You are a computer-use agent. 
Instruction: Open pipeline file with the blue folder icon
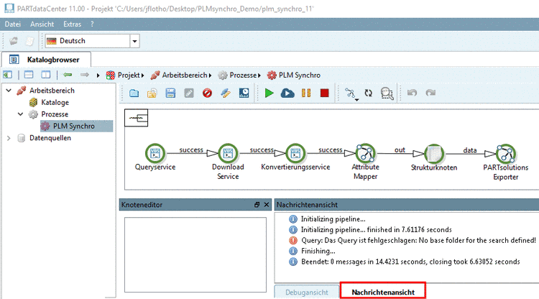click(134, 93)
